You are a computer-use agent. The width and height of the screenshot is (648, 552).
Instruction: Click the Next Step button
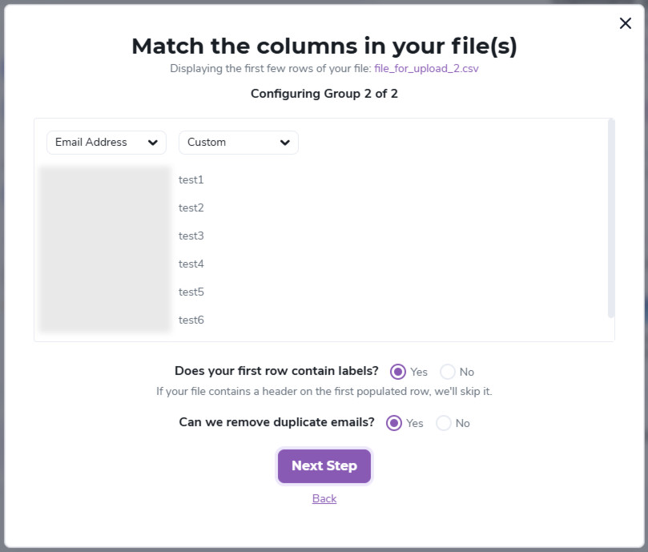324,465
